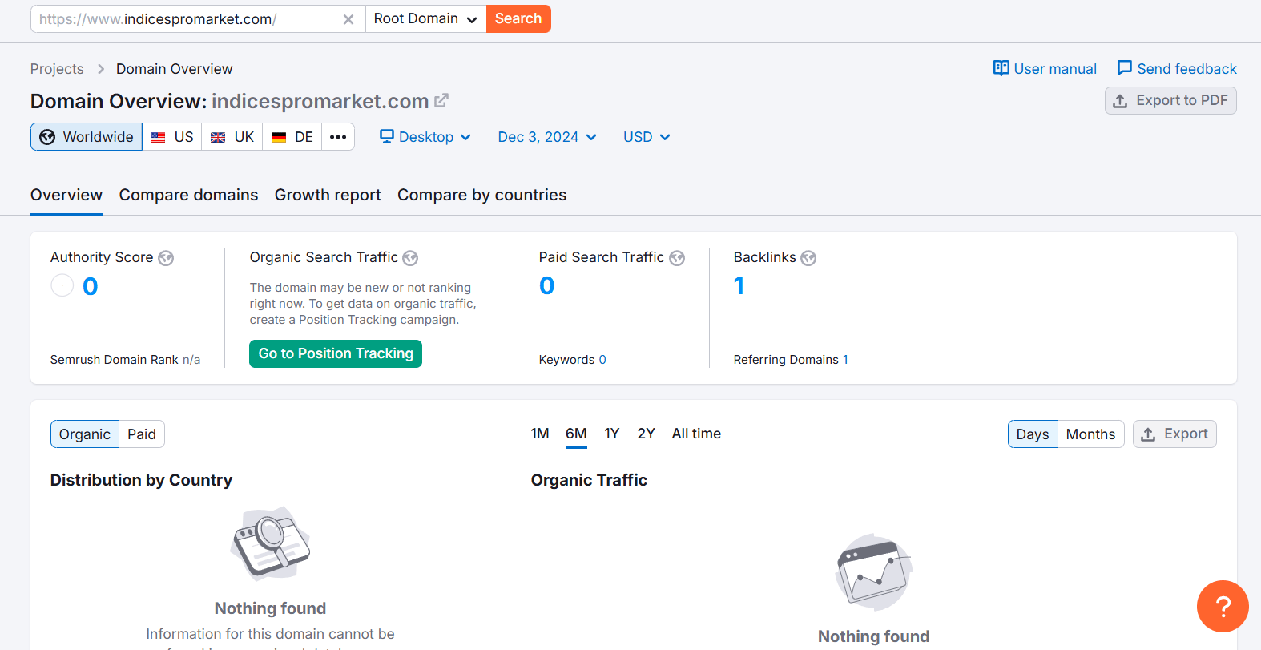The width and height of the screenshot is (1261, 650).
Task: Click upload icon in Export to PDF
Action: click(1120, 101)
